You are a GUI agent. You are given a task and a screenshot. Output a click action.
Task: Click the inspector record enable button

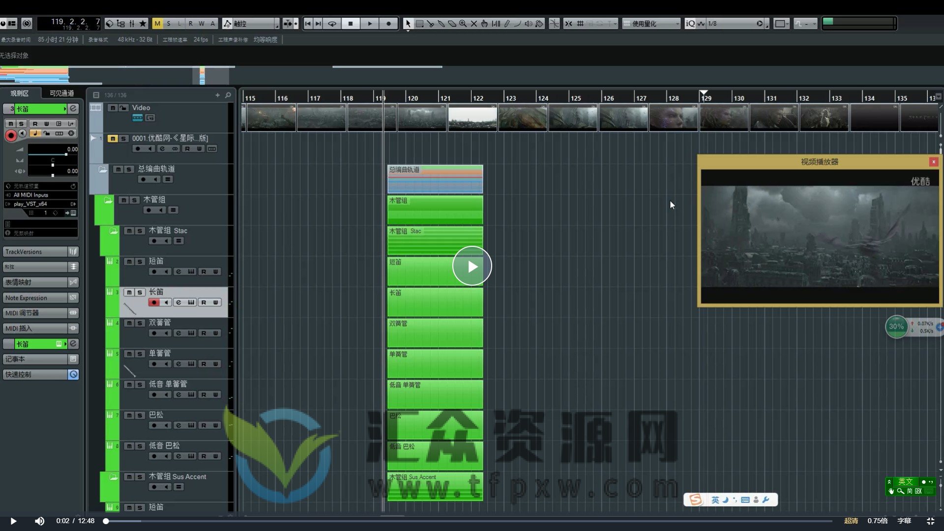[x=10, y=135]
